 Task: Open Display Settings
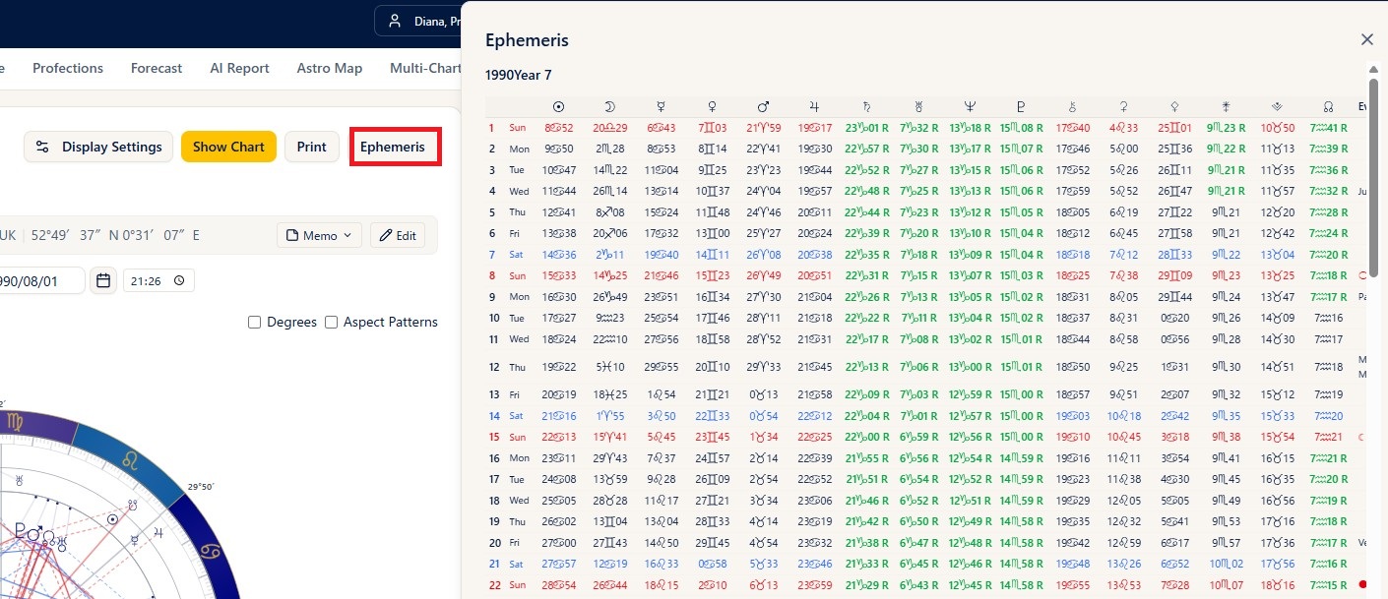(98, 147)
